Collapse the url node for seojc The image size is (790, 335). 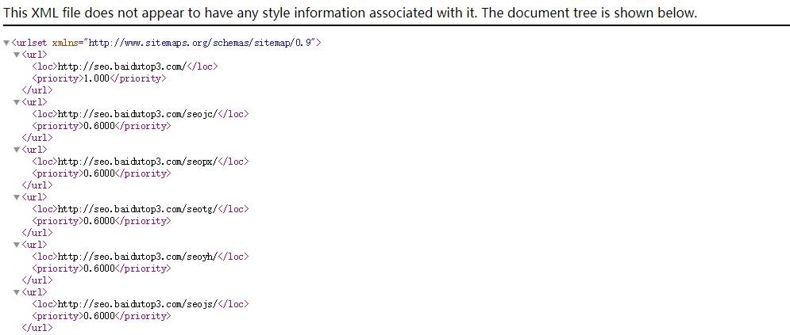17,102
